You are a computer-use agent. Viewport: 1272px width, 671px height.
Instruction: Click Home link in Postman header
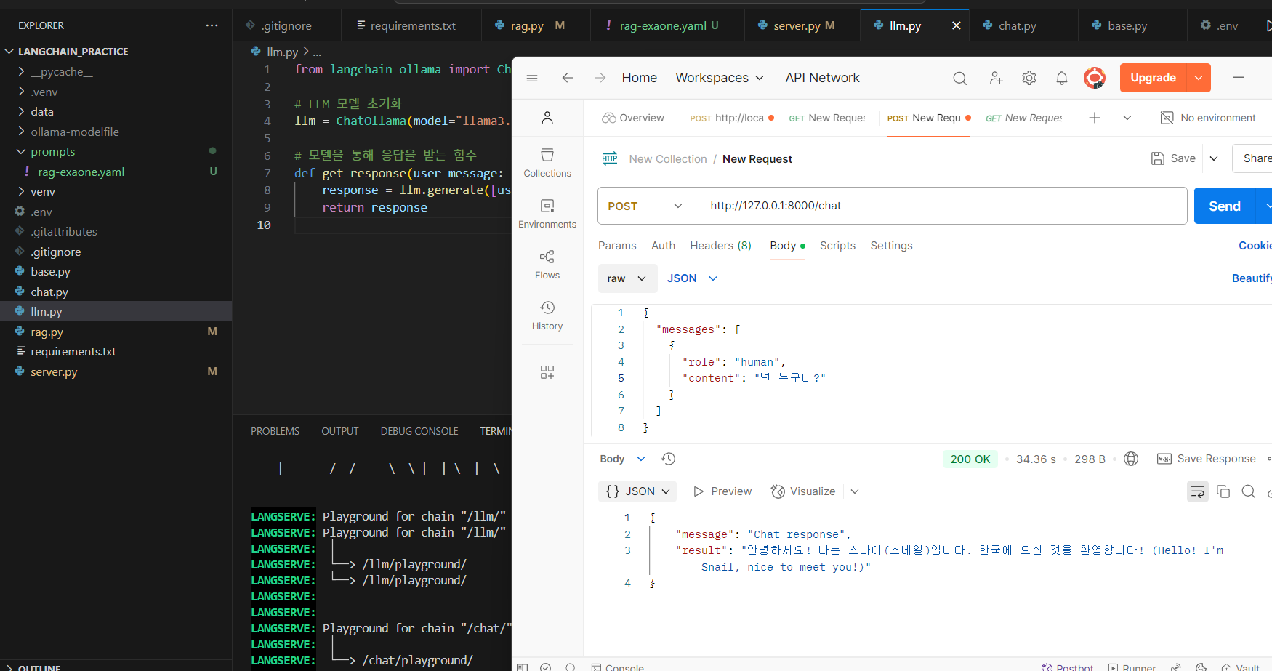[x=640, y=78]
